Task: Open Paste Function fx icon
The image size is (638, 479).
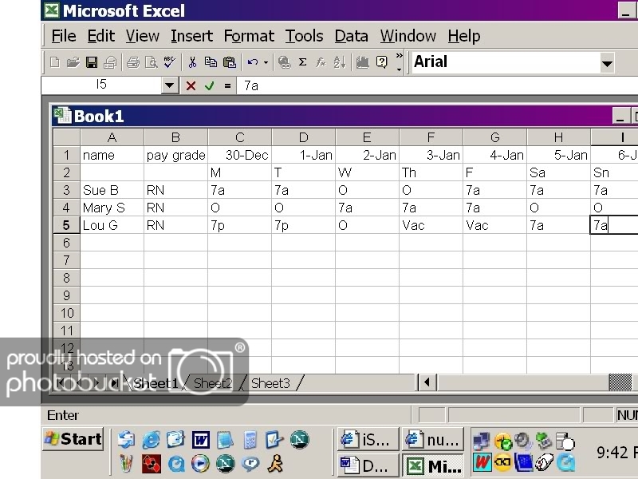Action: (321, 62)
